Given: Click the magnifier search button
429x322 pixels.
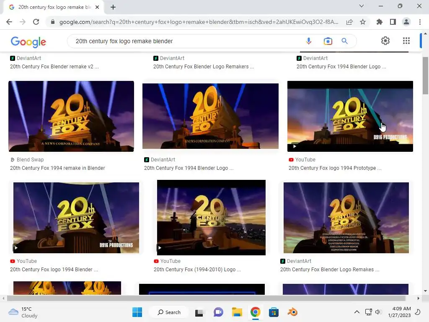Looking at the screenshot, I should click(x=344, y=41).
